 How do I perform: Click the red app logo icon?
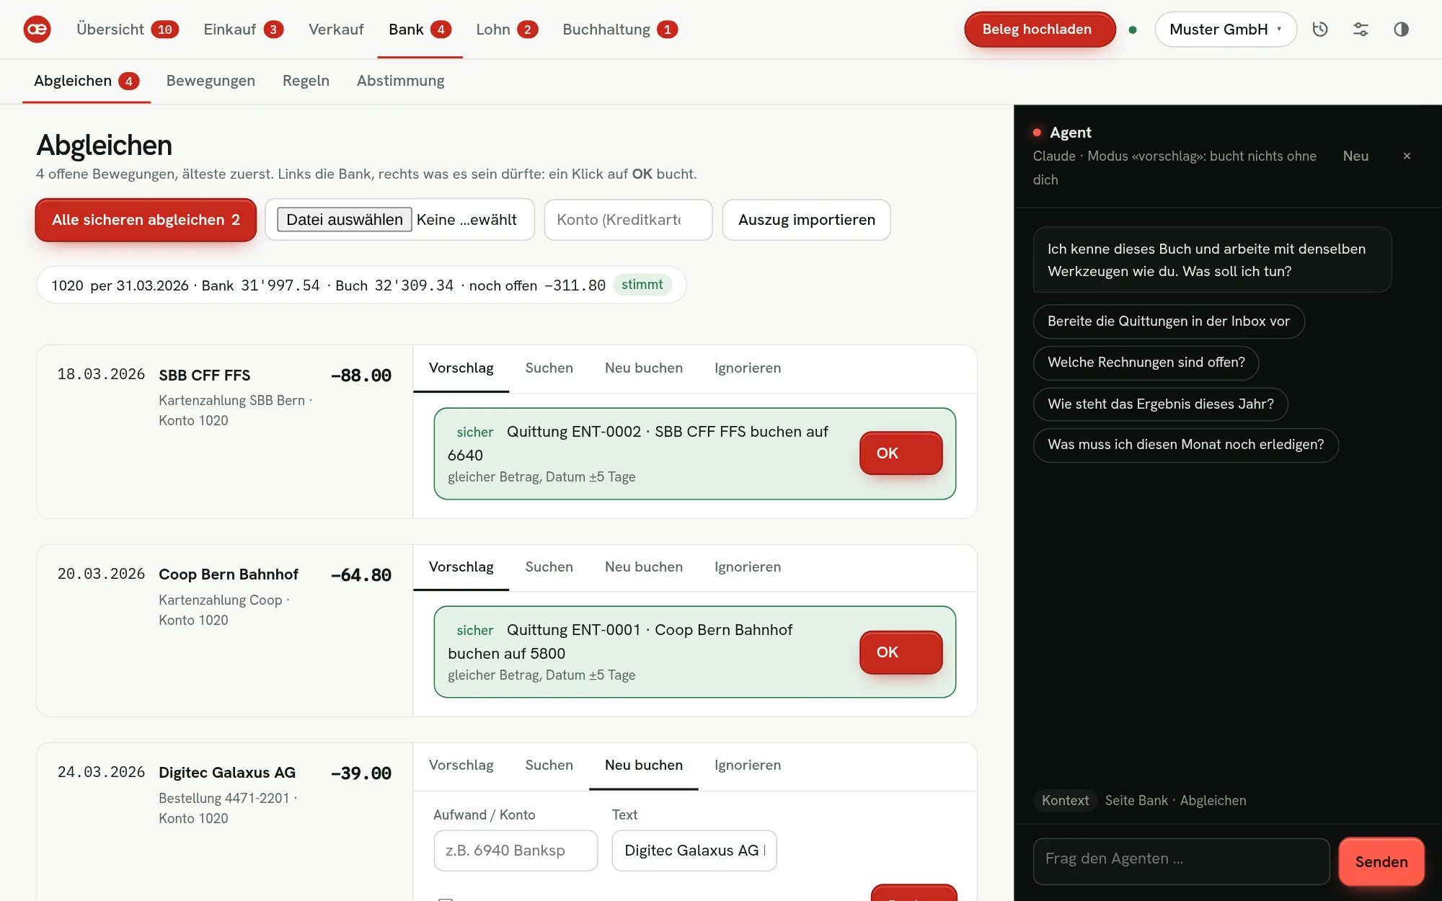37,30
